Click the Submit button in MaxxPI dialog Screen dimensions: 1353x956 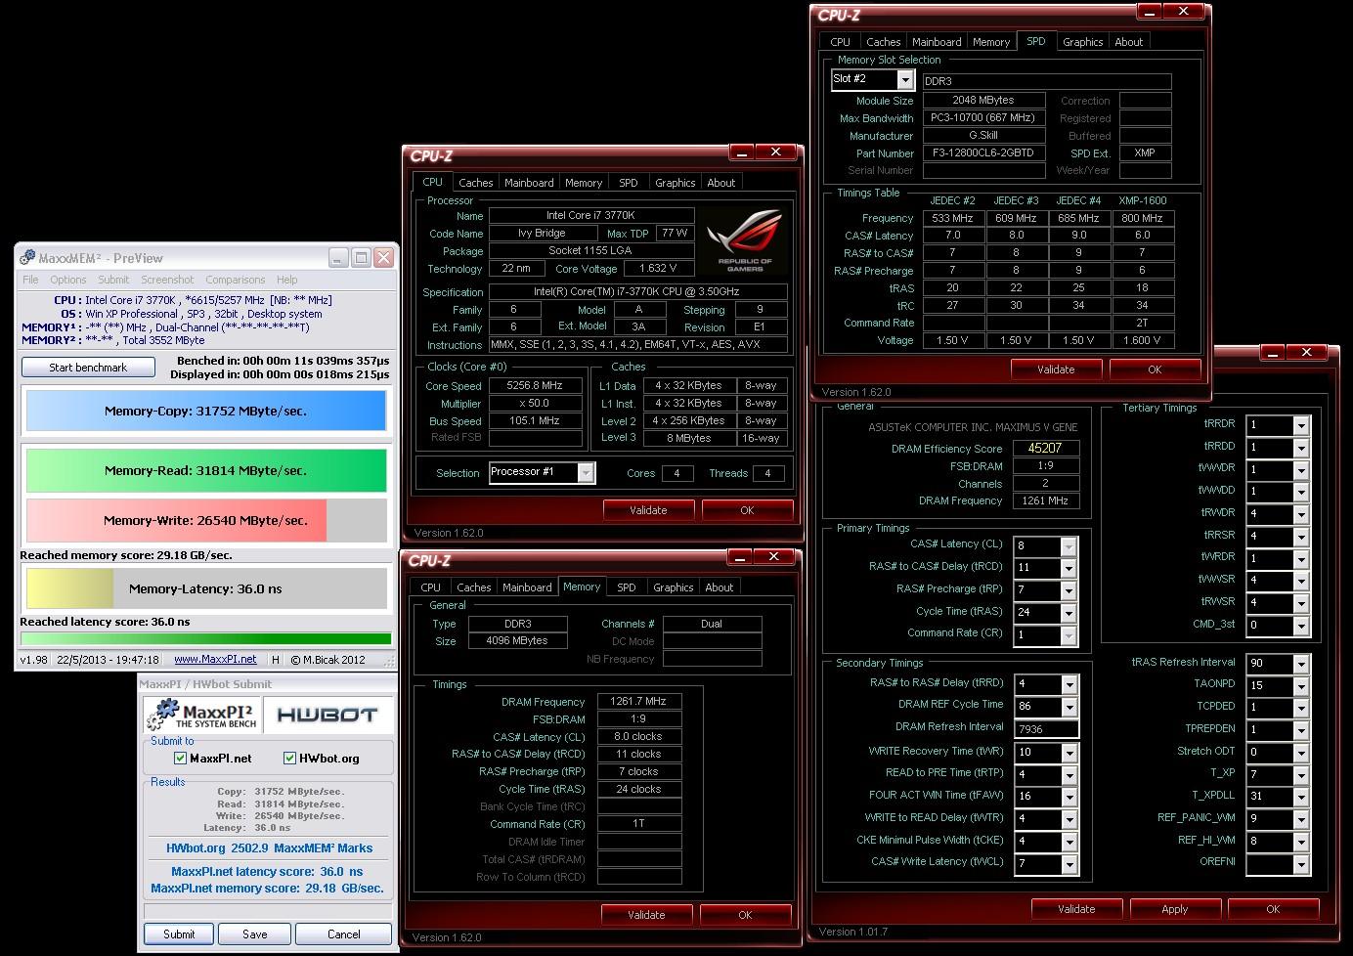coord(179,934)
